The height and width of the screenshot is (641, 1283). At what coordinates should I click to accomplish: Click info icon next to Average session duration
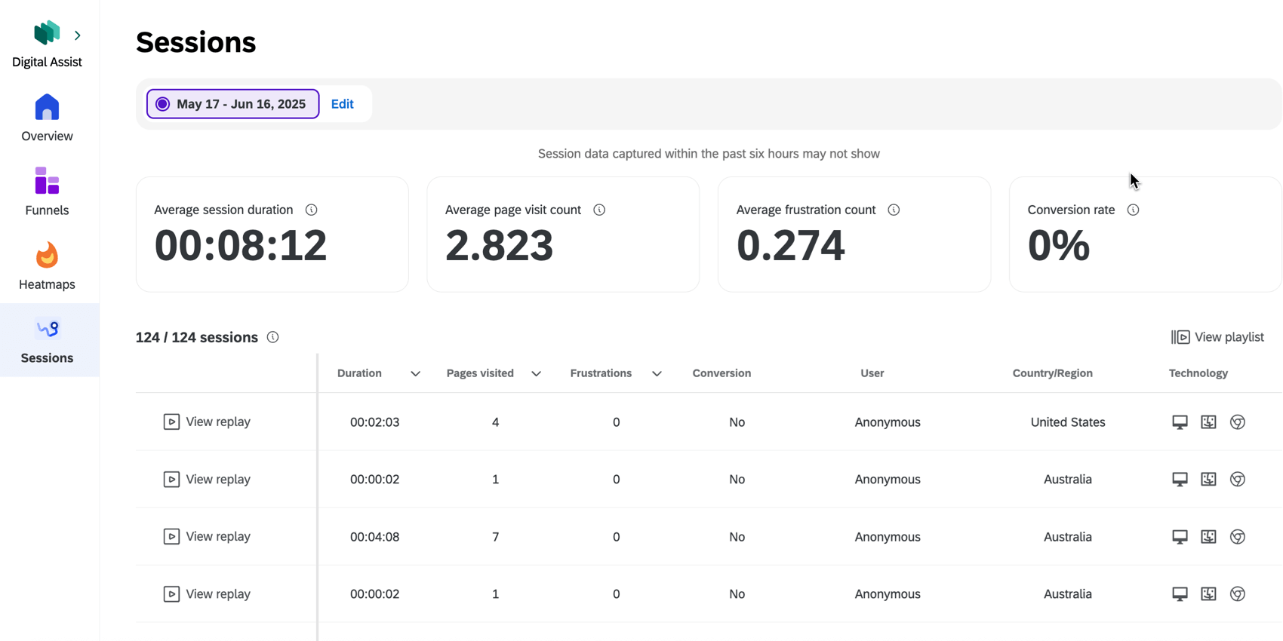(311, 210)
